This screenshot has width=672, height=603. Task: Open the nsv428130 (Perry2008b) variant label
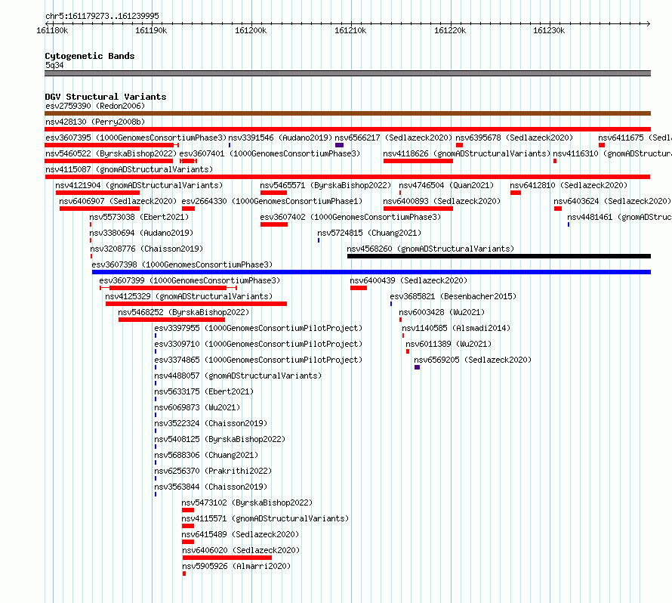(x=95, y=122)
